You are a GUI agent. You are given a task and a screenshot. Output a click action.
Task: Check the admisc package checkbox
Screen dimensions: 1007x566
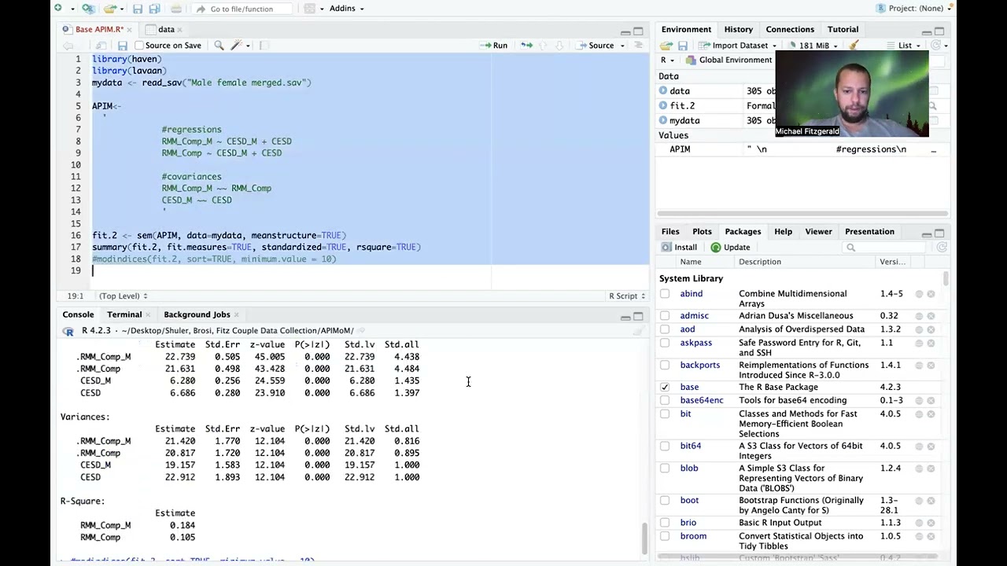point(665,316)
